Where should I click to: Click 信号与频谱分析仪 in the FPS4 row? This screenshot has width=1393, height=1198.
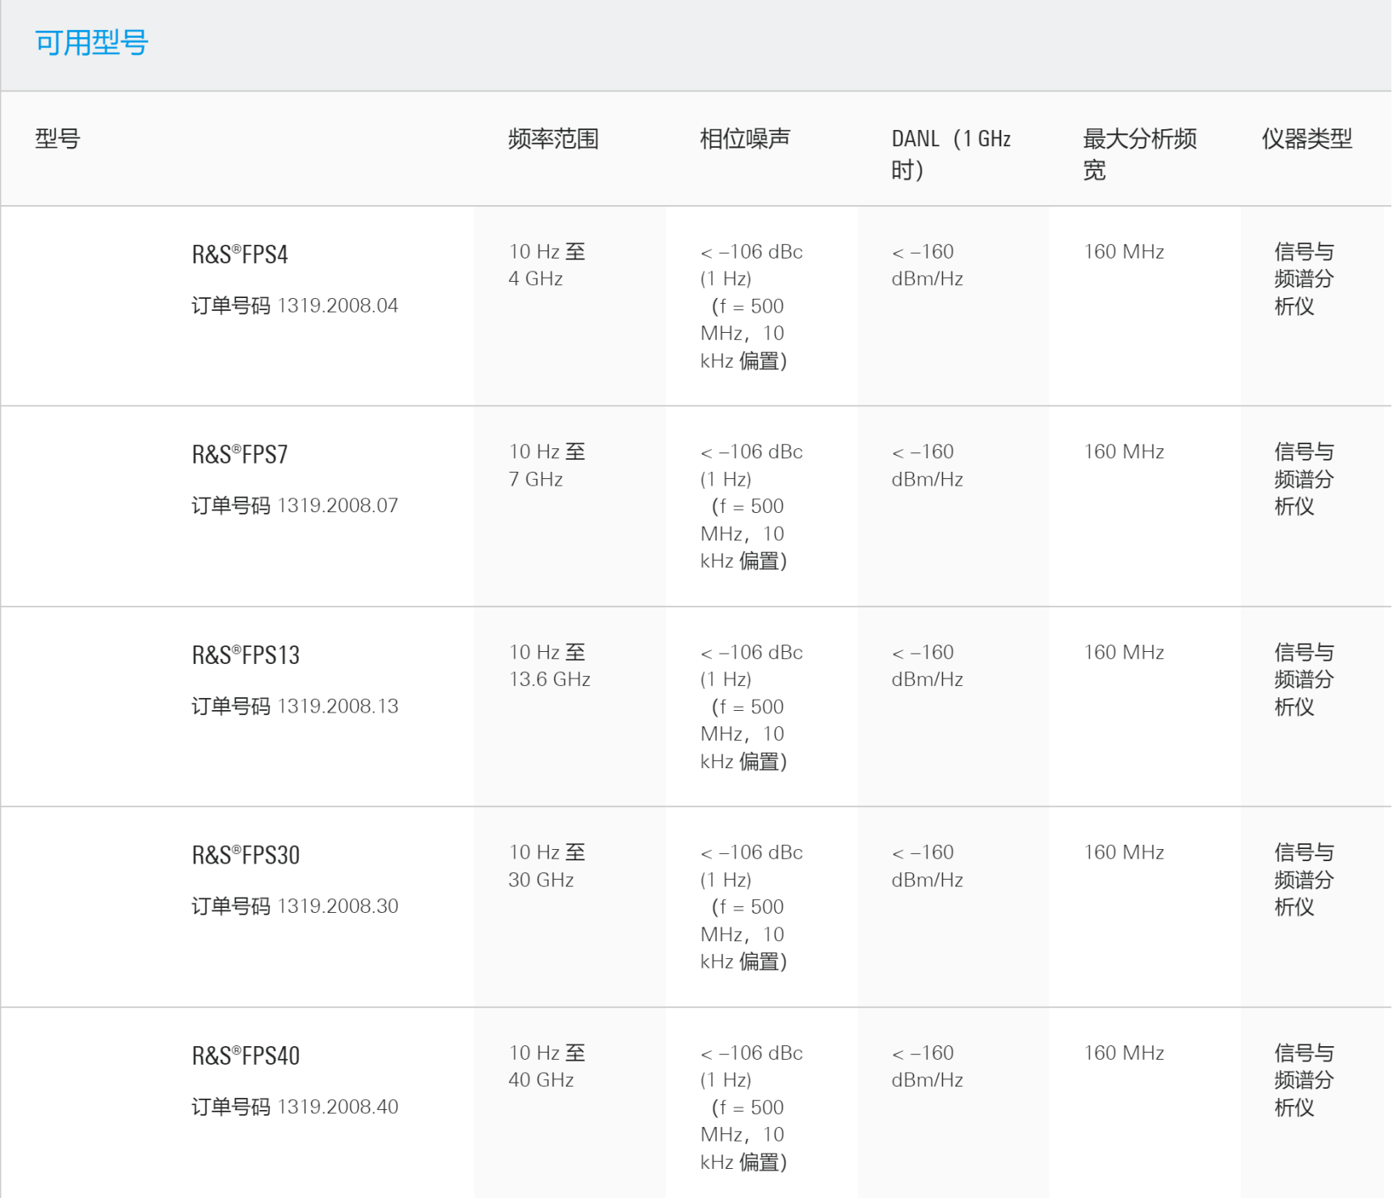(x=1304, y=279)
